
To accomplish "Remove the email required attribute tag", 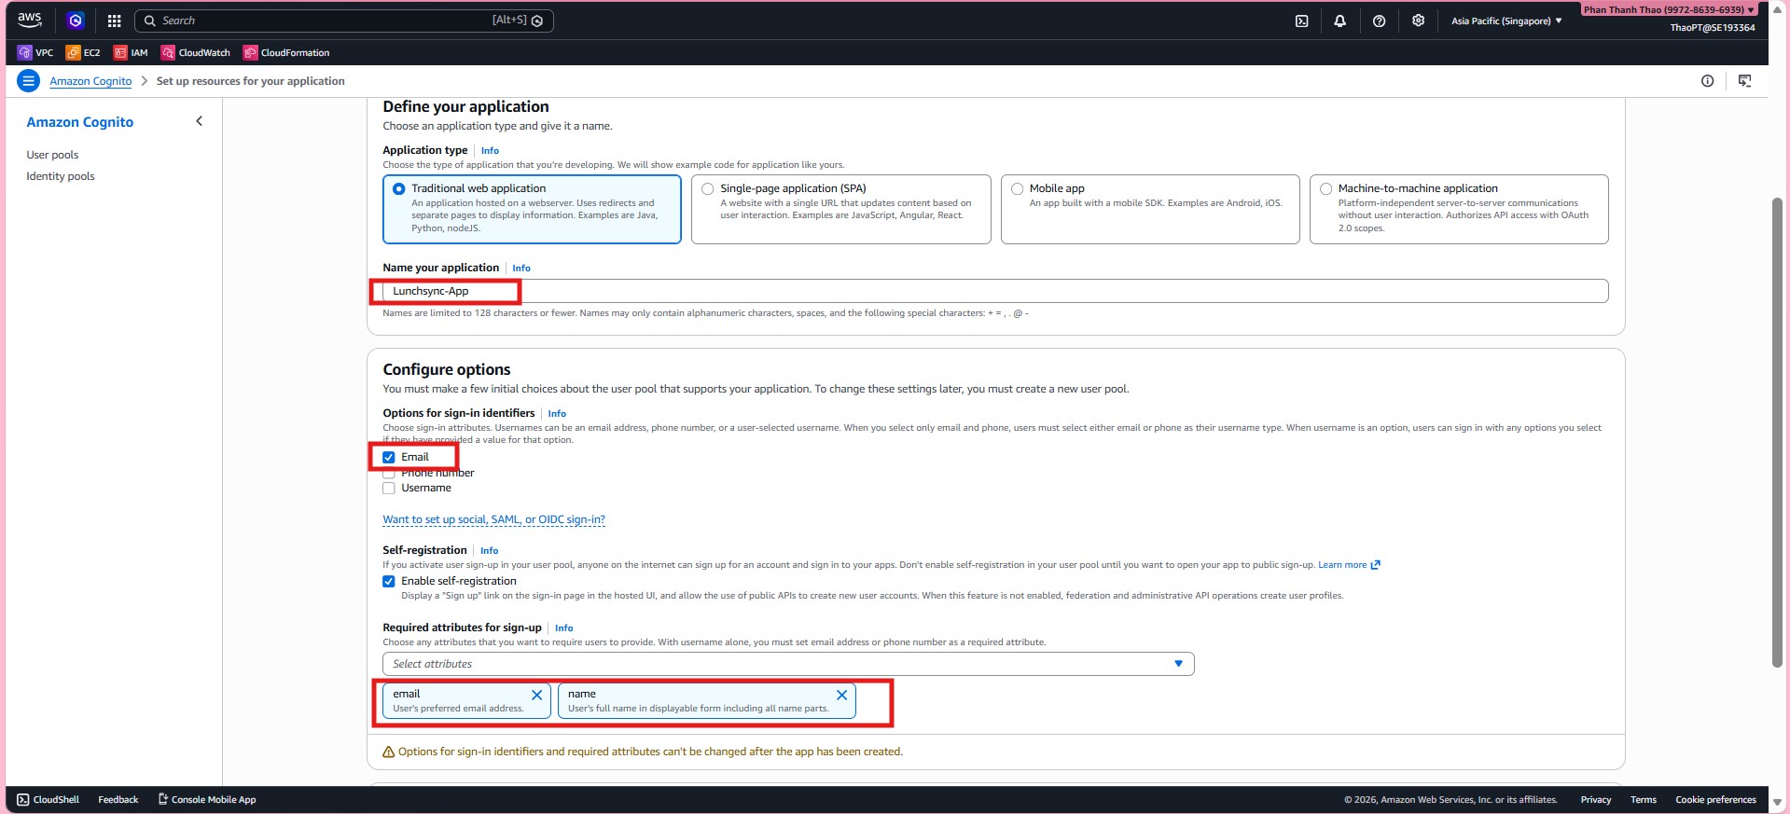I will (536, 696).
